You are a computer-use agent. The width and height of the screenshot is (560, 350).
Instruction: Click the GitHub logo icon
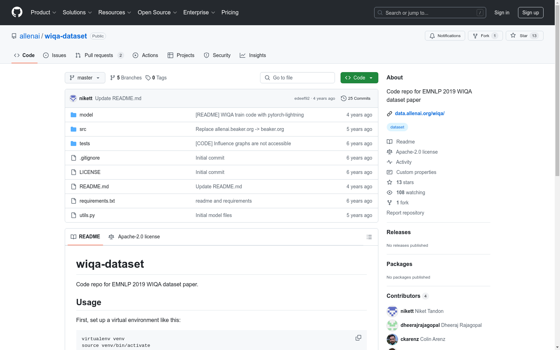pyautogui.click(x=17, y=12)
